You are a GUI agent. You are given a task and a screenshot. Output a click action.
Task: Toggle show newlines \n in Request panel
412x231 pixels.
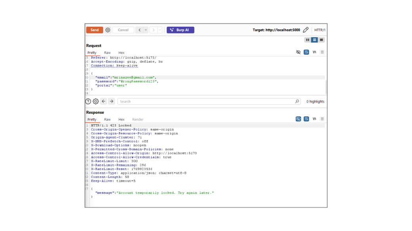click(314, 52)
